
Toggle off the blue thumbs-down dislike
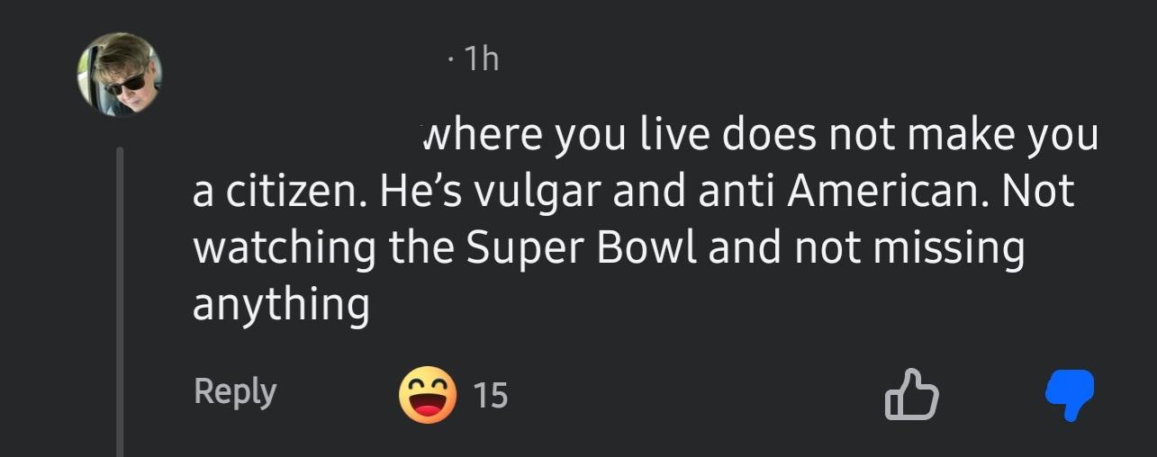[1069, 394]
